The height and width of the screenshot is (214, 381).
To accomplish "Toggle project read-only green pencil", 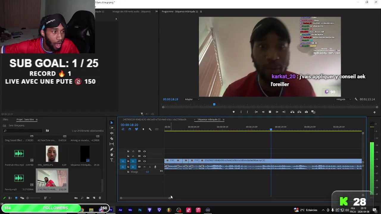I will tap(4, 198).
